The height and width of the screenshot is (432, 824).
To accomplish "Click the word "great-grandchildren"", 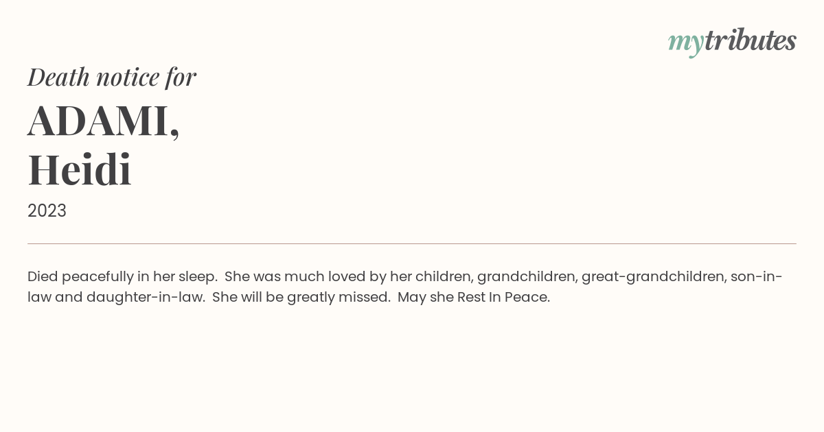I will tap(654, 277).
